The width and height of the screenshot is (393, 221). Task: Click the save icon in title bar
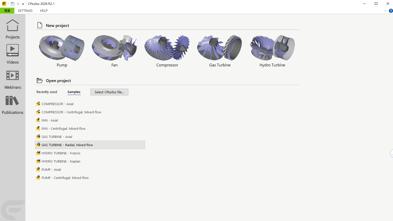[x=12, y=4]
